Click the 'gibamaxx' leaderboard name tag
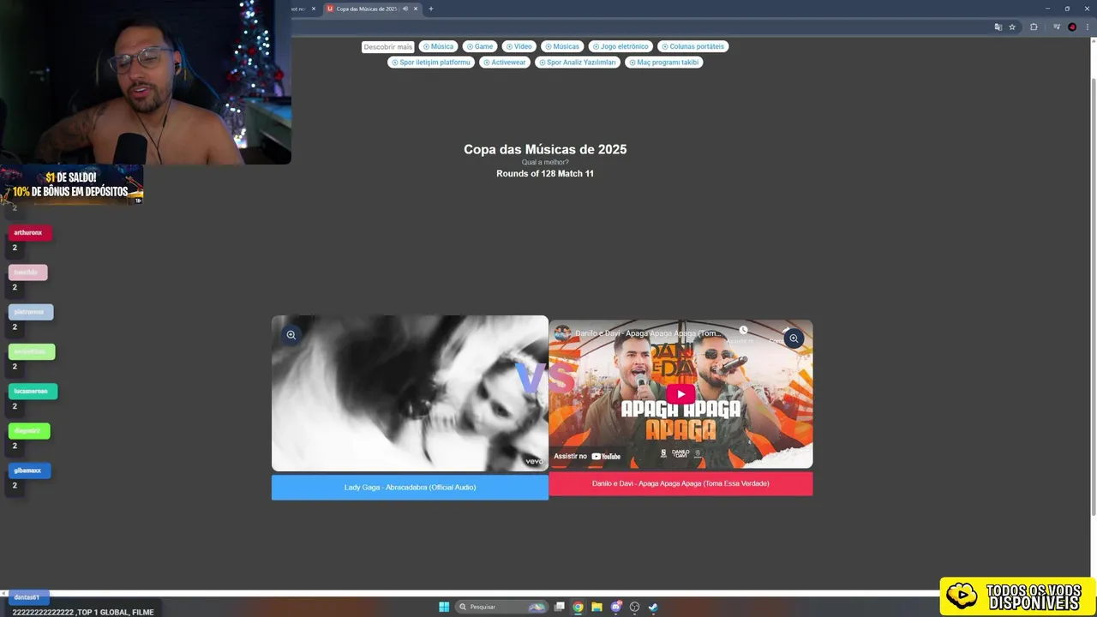Image resolution: width=1097 pixels, height=617 pixels. coord(29,470)
